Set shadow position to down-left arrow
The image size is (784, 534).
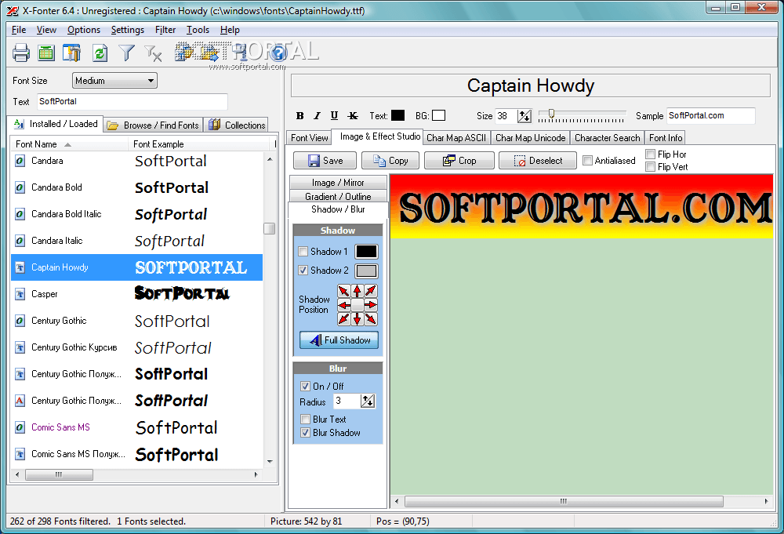[344, 319]
